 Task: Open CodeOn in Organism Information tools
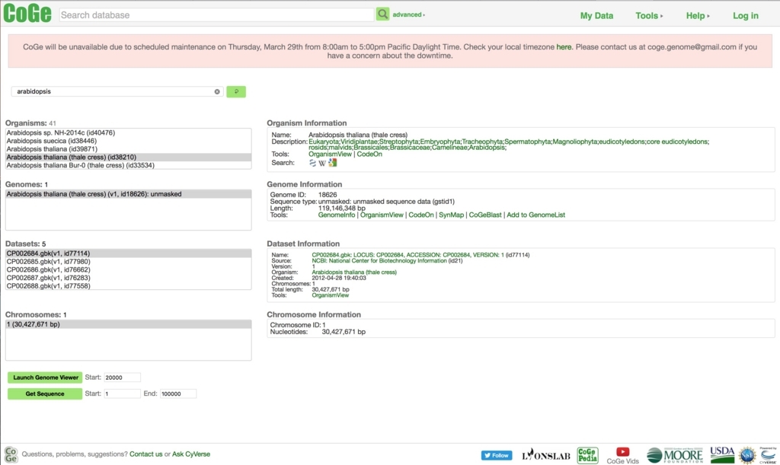click(369, 154)
